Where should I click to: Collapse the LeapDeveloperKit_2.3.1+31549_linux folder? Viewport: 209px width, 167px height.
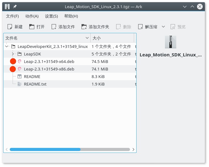pyautogui.click(x=7, y=46)
